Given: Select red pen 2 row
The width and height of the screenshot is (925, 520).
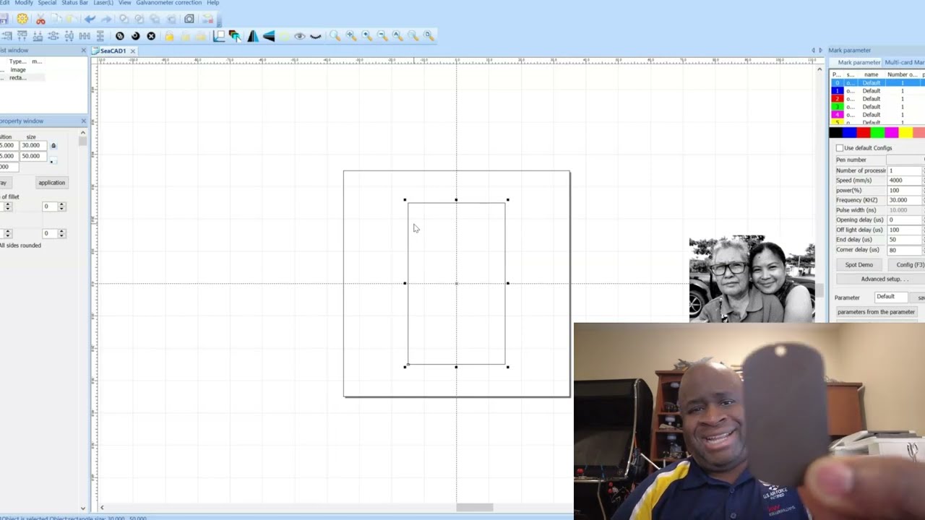Looking at the screenshot, I should [877, 99].
